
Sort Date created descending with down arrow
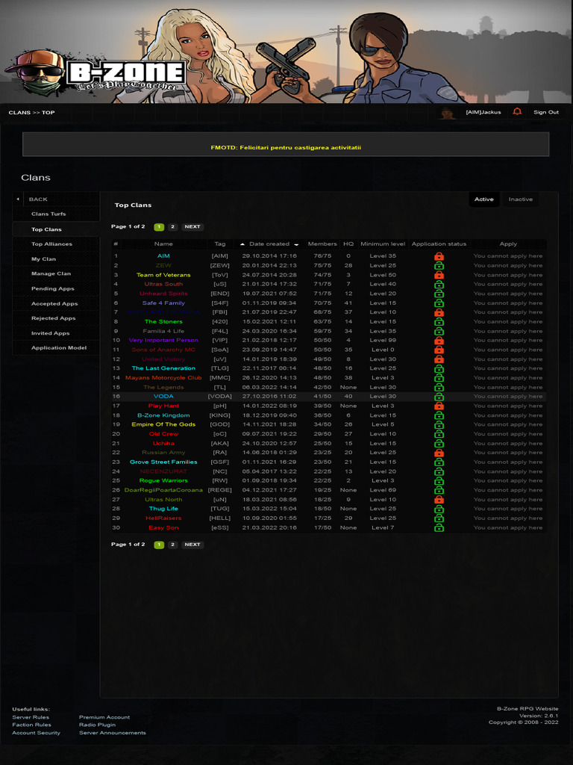(295, 244)
